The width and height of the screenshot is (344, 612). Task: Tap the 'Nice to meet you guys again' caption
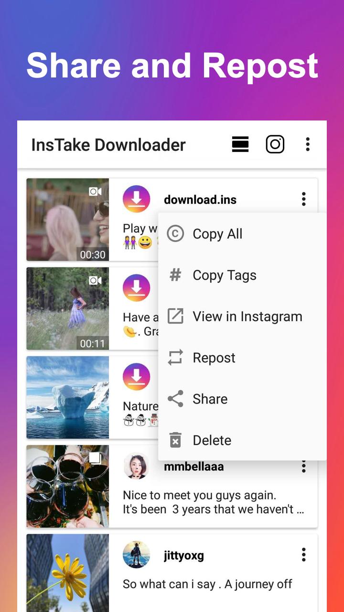214,502
